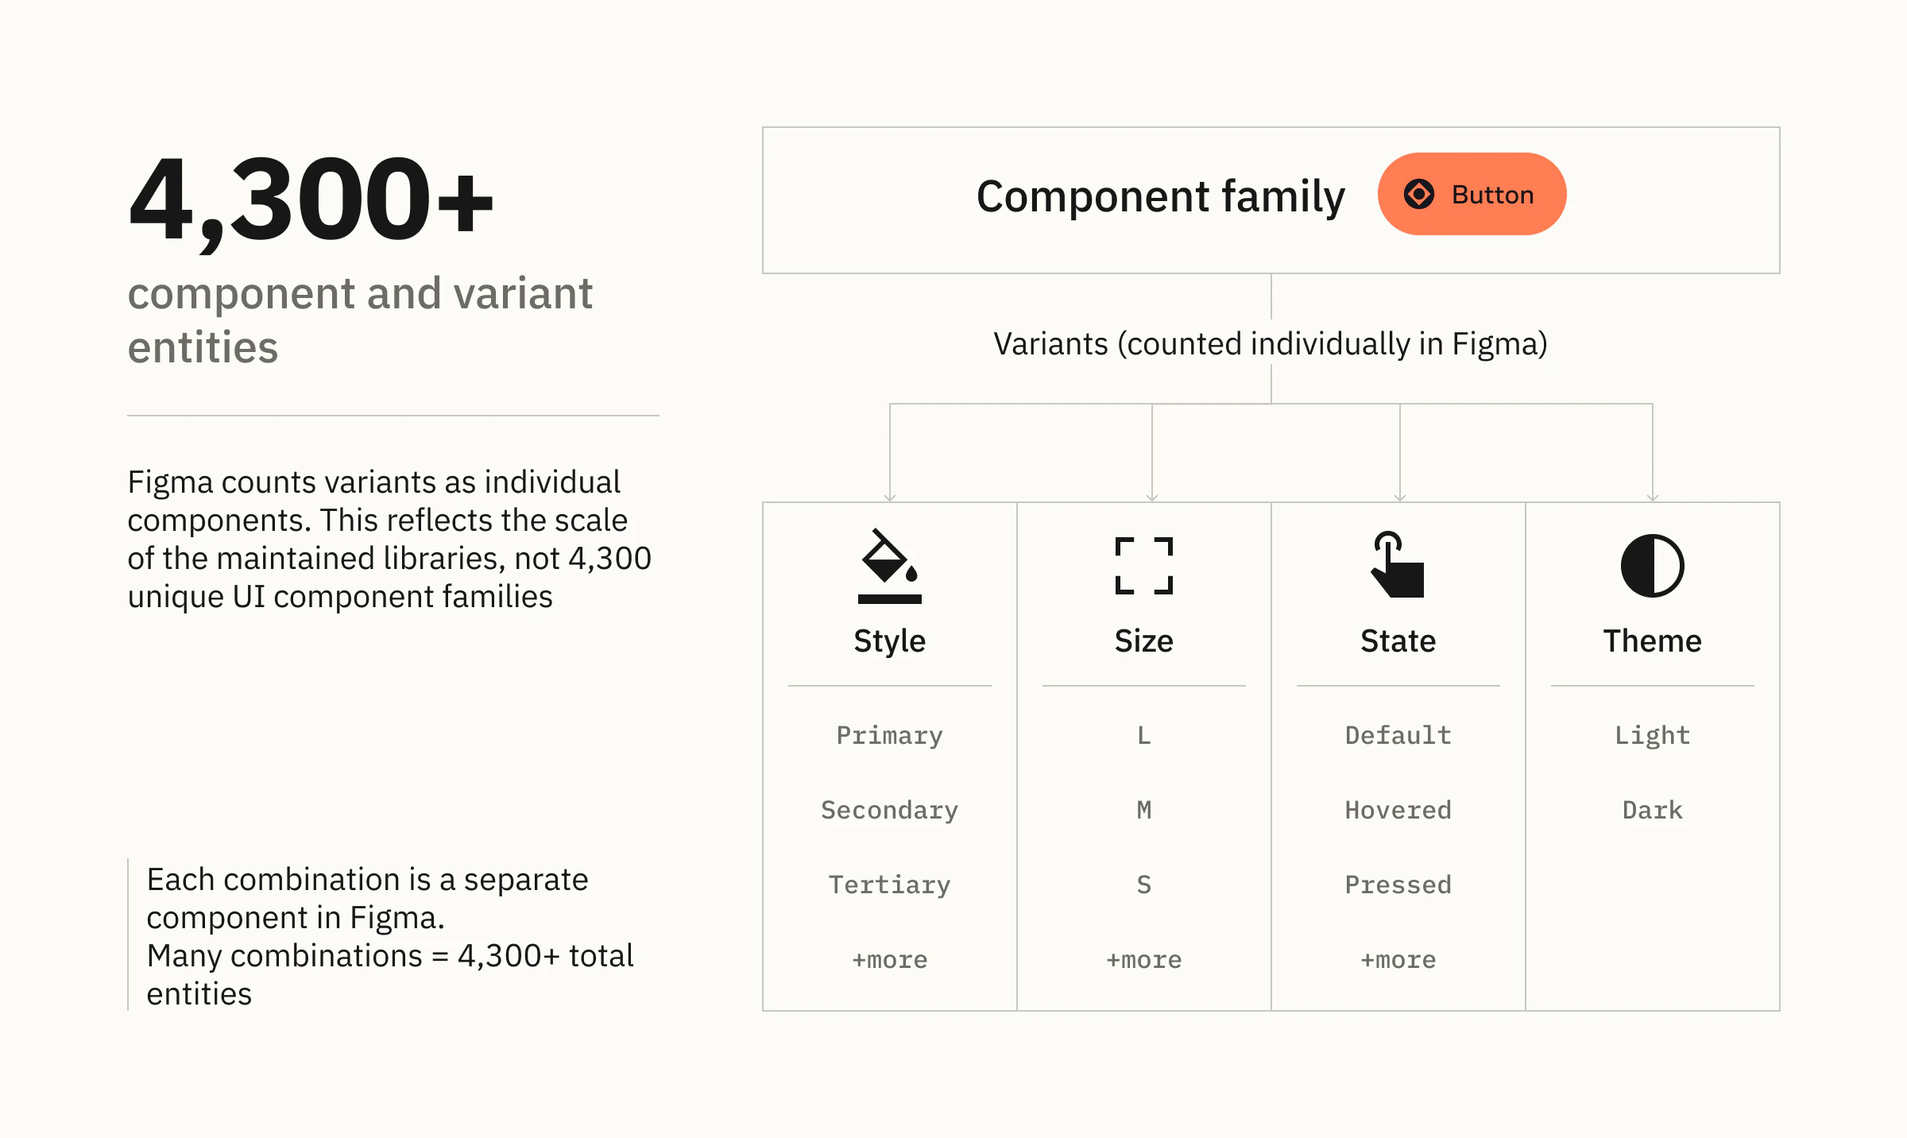Expand +more under Size column
1907x1138 pixels.
pyautogui.click(x=1143, y=959)
